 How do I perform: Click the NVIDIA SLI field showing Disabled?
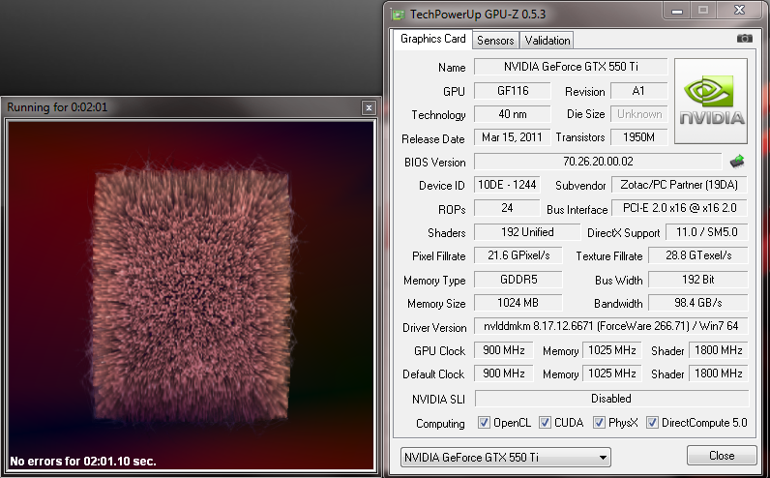(x=611, y=399)
